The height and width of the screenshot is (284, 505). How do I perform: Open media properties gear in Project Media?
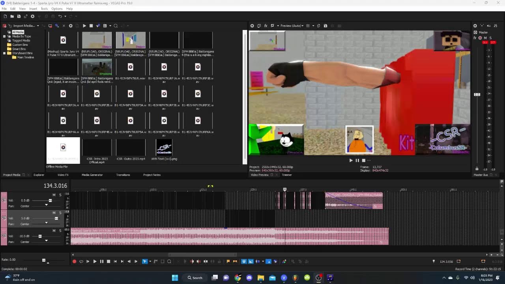(x=71, y=26)
